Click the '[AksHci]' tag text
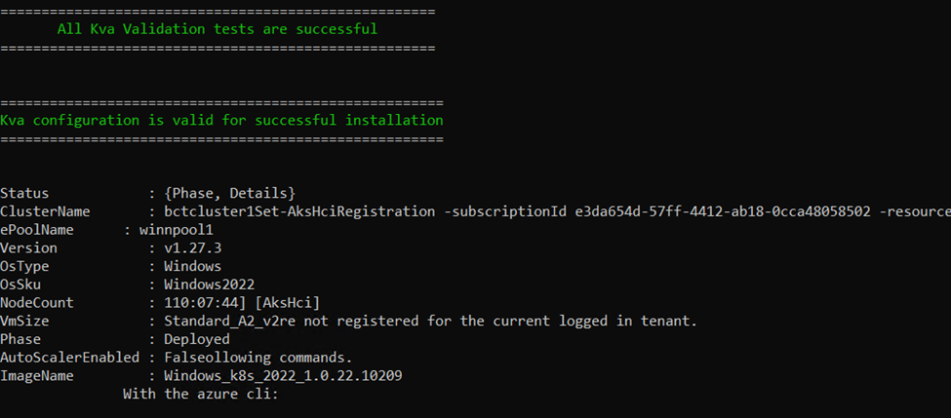Viewport: 951px width, 418px height. click(288, 303)
